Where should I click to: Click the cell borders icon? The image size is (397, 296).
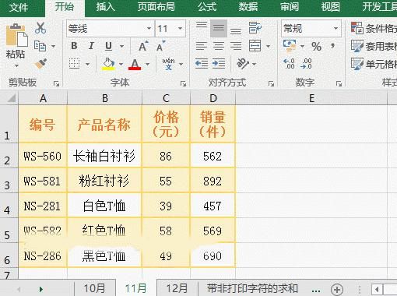(x=75, y=64)
